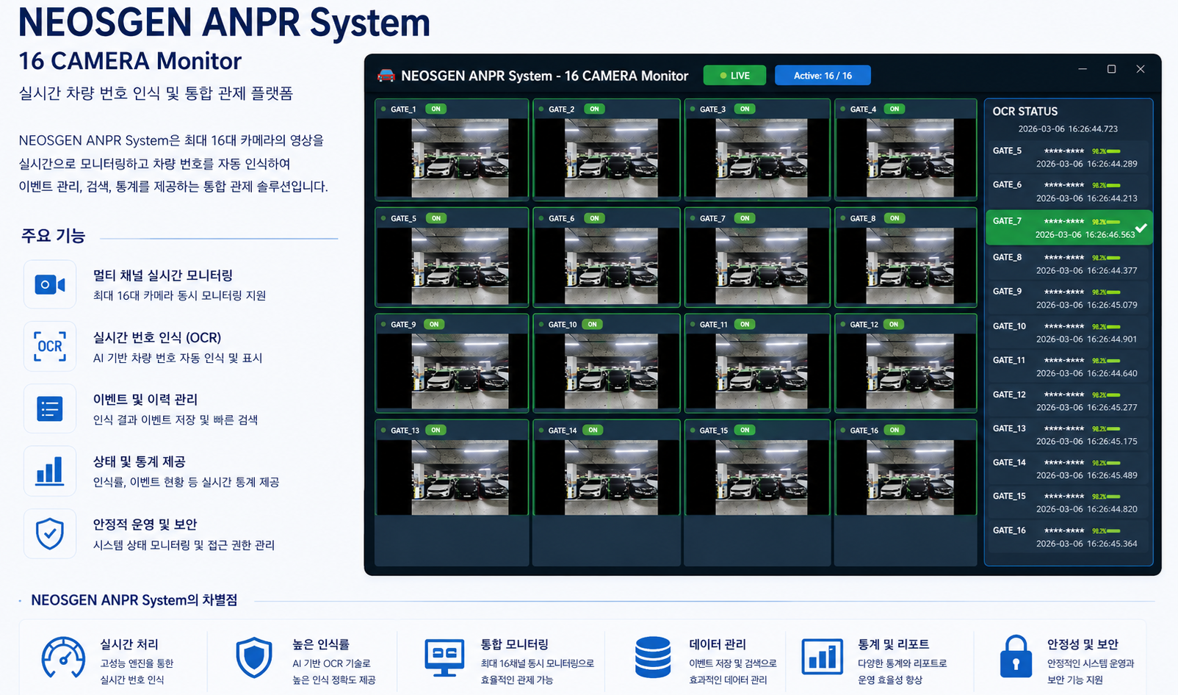This screenshot has width=1178, height=695.
Task: Click the data management database icon
Action: click(653, 657)
